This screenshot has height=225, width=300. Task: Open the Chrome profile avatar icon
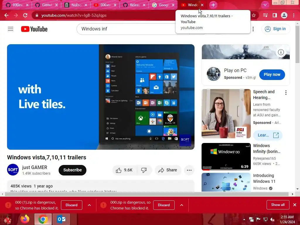pos(284,15)
